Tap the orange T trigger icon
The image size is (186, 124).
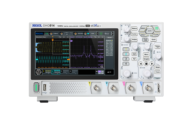[85, 34]
